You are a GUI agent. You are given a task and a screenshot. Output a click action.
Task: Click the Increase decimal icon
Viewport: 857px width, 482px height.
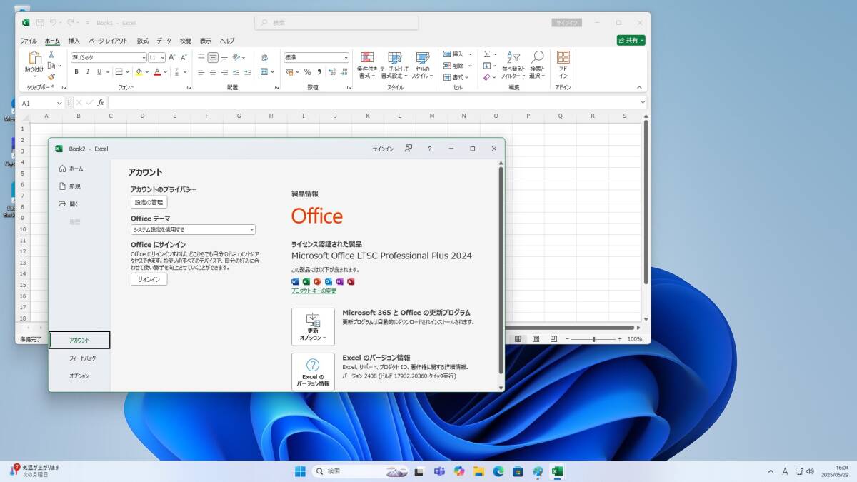[x=331, y=71]
